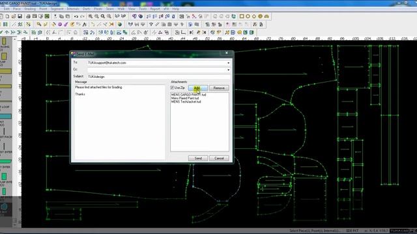Open the Help menu
The width and height of the screenshot is (417, 234).
(x=175, y=8)
